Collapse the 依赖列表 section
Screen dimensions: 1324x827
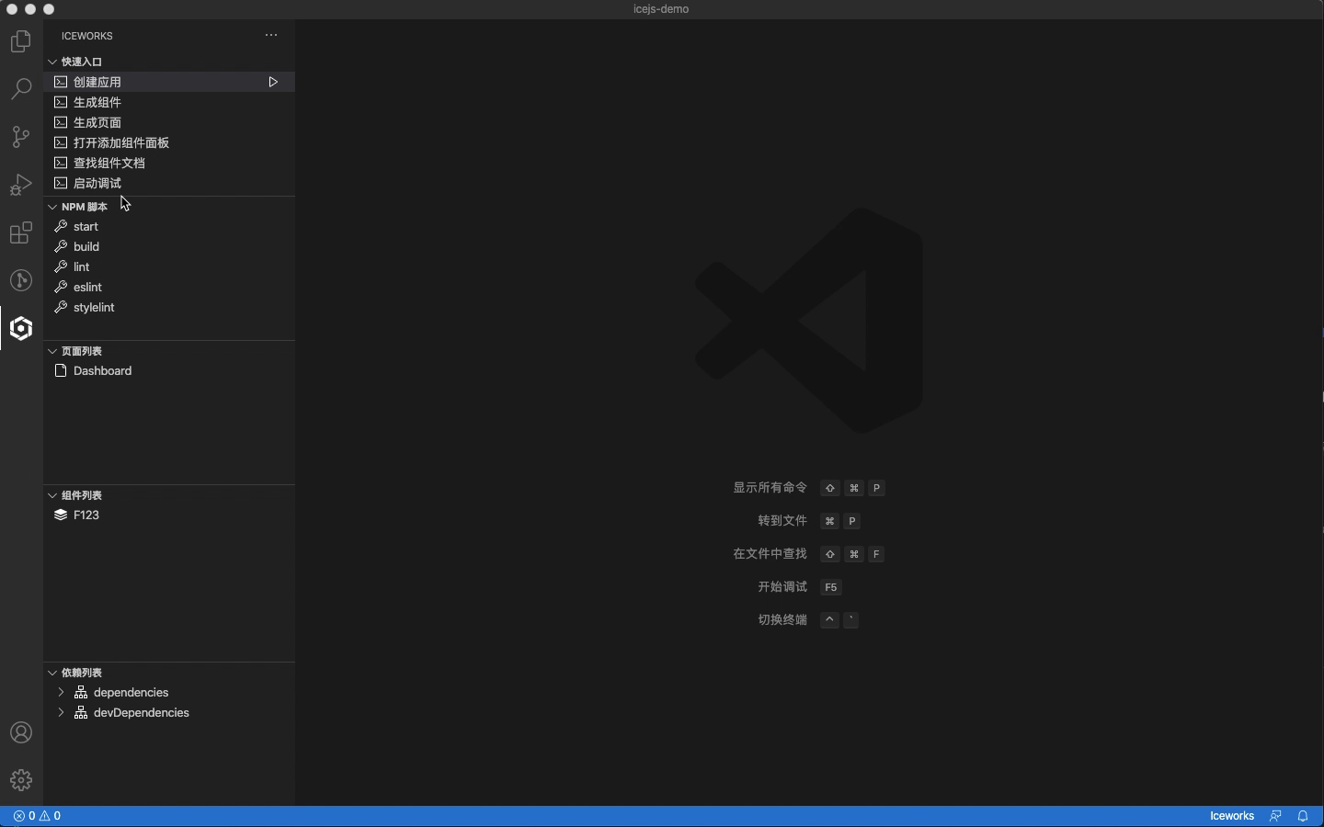pyautogui.click(x=52, y=673)
